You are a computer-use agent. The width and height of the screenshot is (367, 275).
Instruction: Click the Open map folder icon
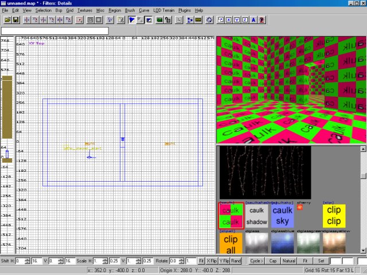(7, 20)
